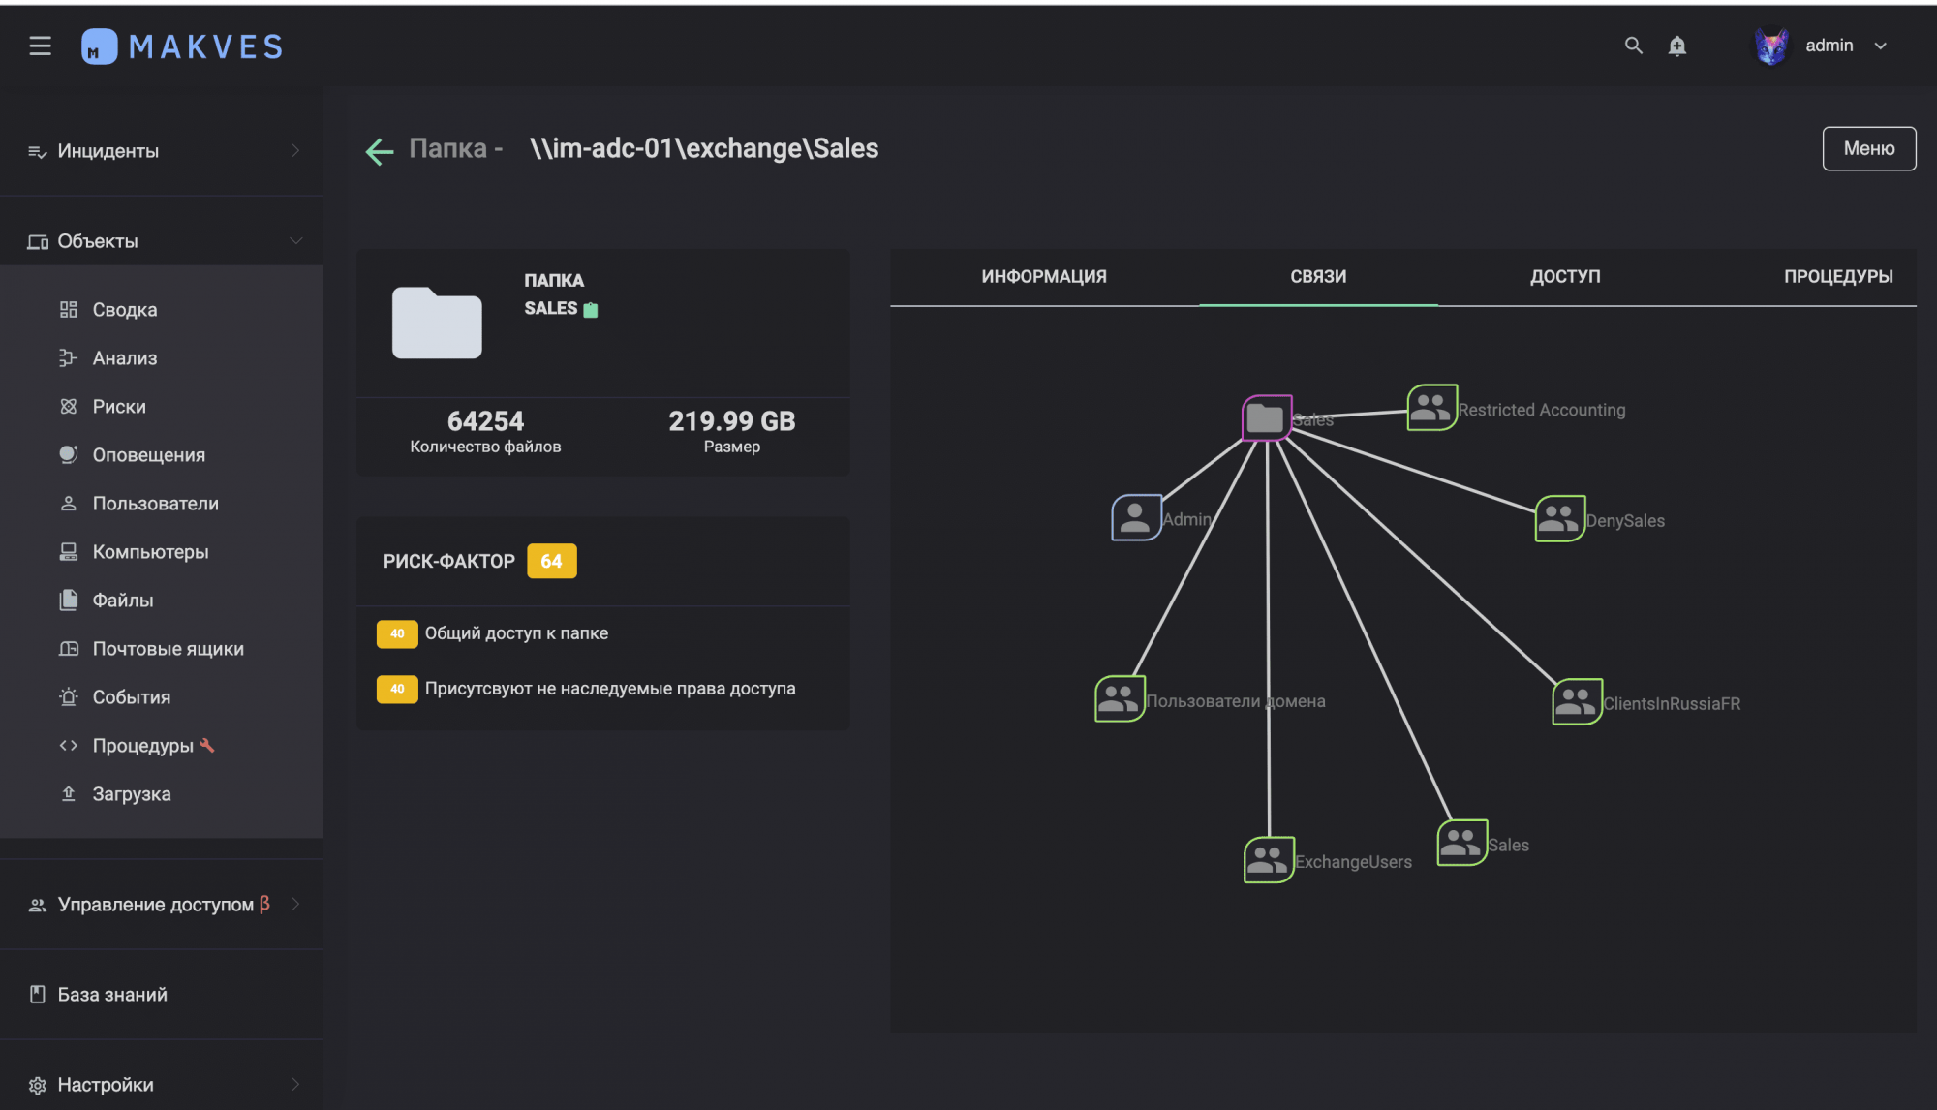This screenshot has height=1110, width=1937.
Task: Click the ClientsInRussiaFR group node
Action: pyautogui.click(x=1576, y=702)
